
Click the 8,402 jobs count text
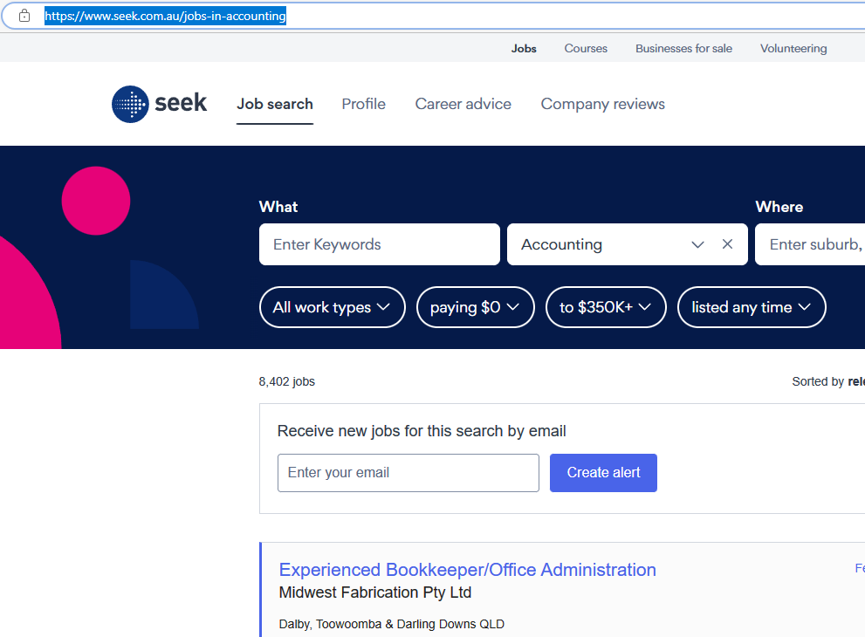coord(287,381)
